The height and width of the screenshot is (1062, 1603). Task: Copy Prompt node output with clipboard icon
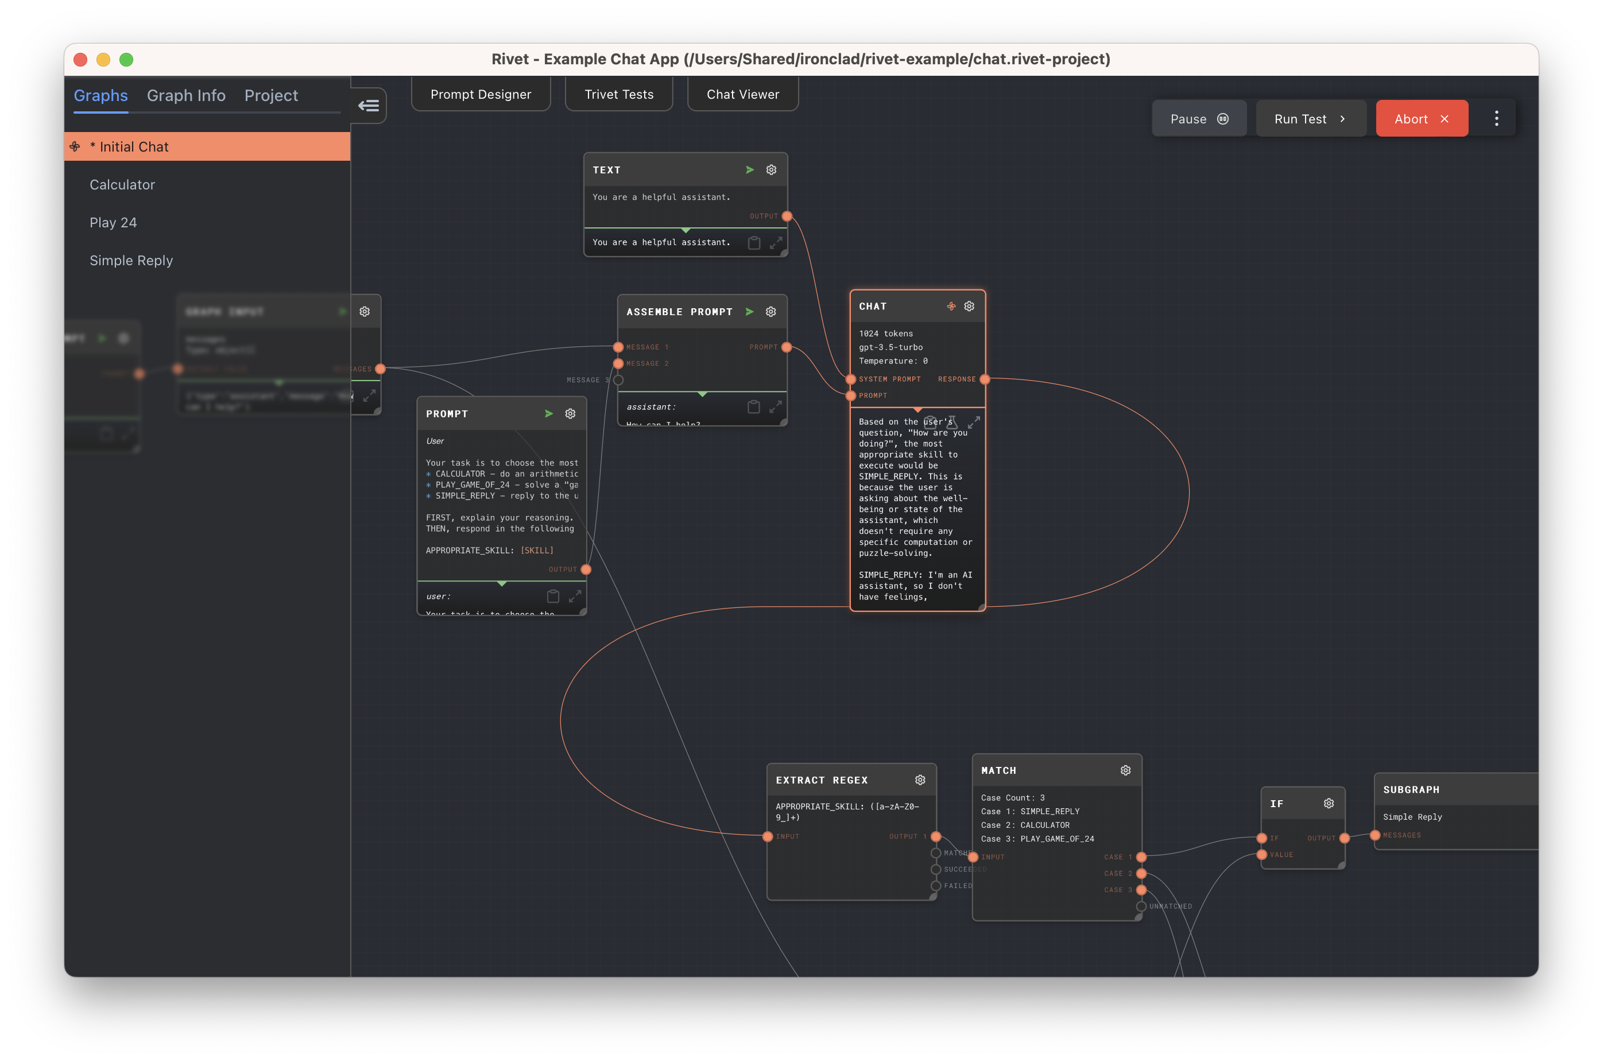pyautogui.click(x=553, y=596)
